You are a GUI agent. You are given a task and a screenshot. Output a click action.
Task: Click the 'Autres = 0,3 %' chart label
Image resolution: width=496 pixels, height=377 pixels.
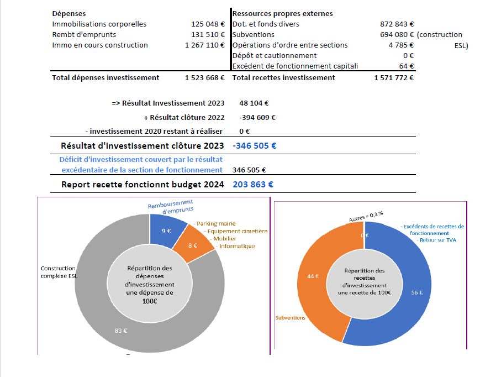pos(366,216)
